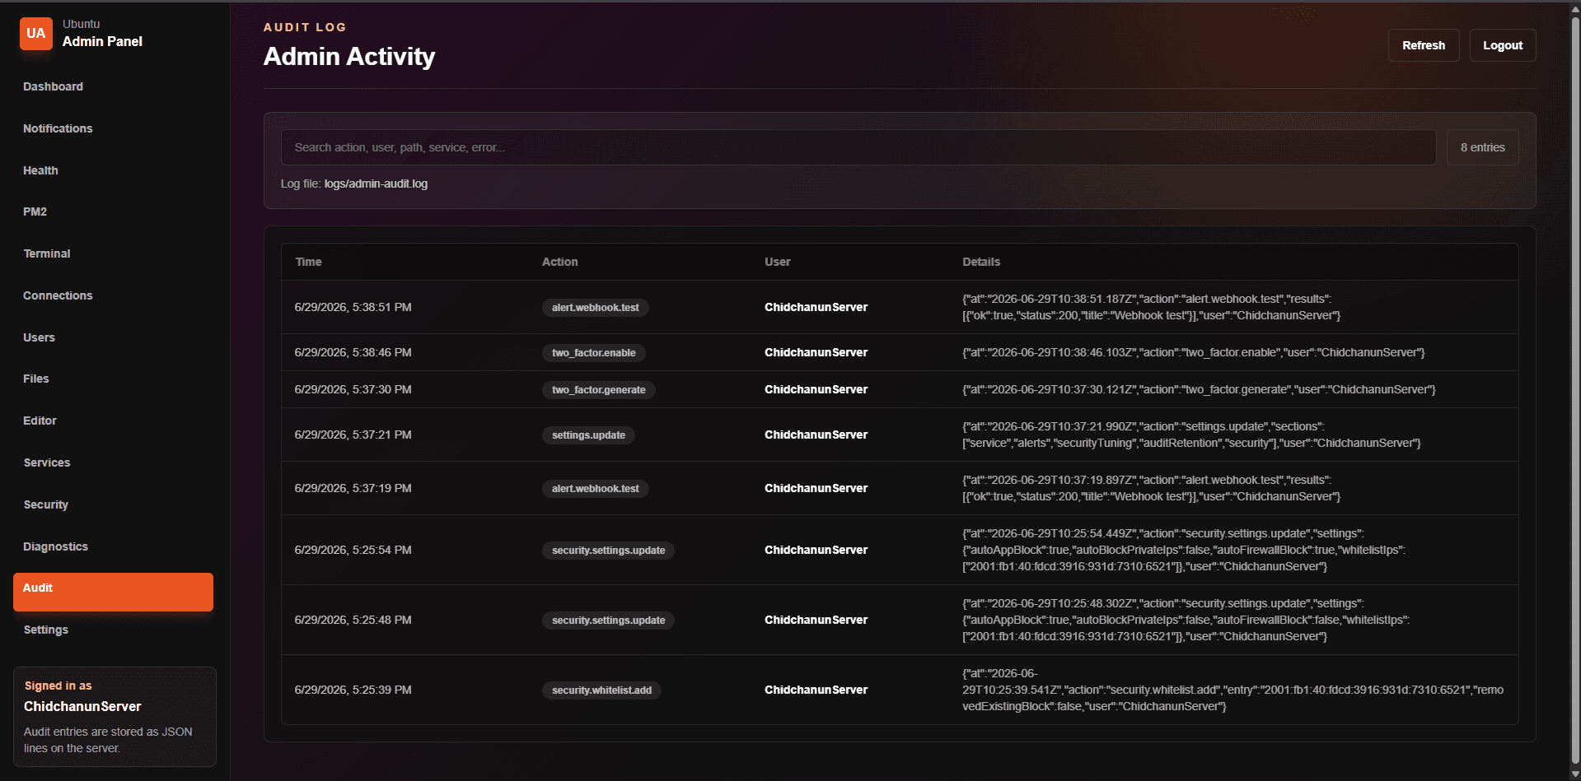Image resolution: width=1581 pixels, height=781 pixels.
Task: Click the 8 entries counter badge
Action: pos(1482,147)
